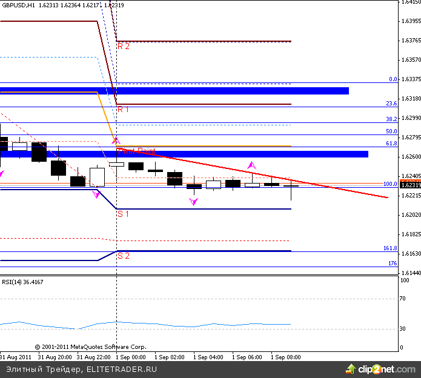Select the 61.8 Fibonacci level label
421x378 pixels.
[x=391, y=144]
